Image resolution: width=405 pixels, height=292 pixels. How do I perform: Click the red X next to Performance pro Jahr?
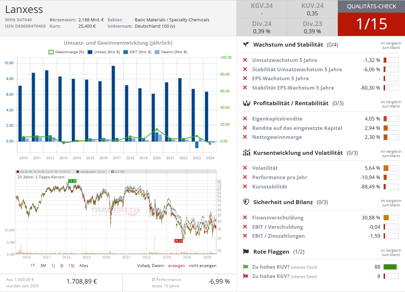tap(245, 177)
